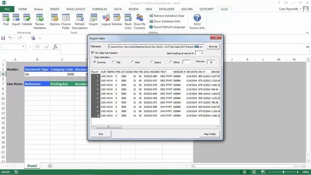
Task: Switch to the DATA tab
Action: point(118,9)
